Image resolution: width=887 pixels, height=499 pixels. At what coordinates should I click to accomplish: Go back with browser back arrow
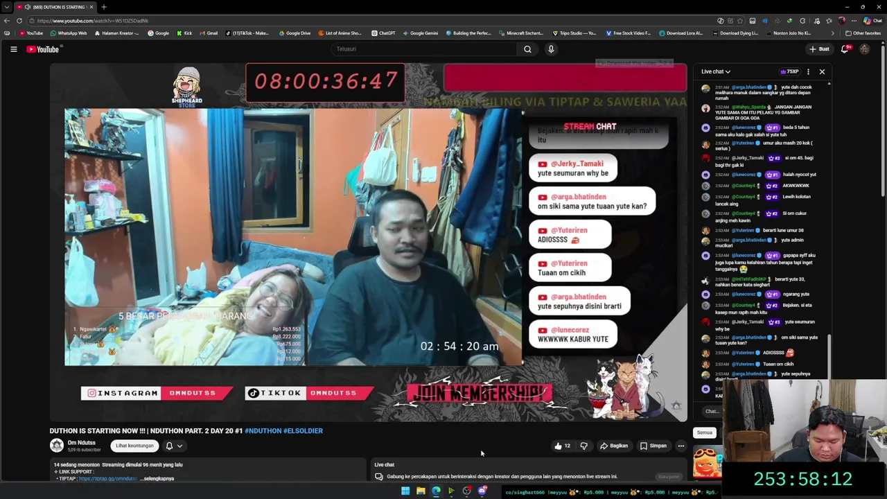click(7, 21)
